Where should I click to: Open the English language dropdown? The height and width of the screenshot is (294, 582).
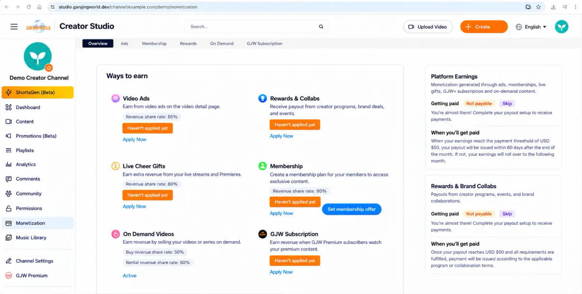[531, 27]
